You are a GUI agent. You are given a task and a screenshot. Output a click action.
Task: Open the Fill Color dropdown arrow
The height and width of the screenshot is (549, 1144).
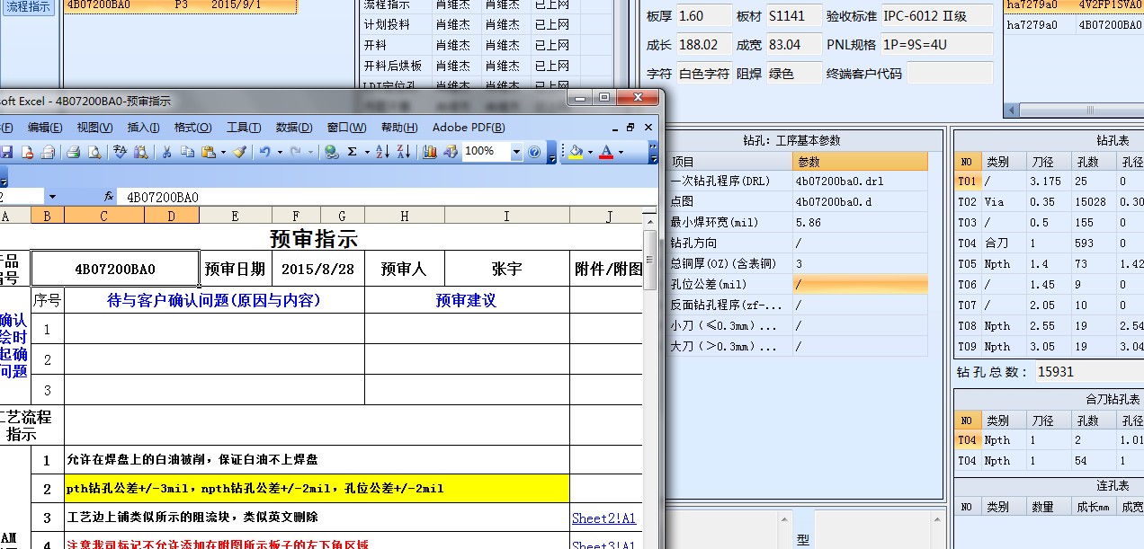pos(590,152)
